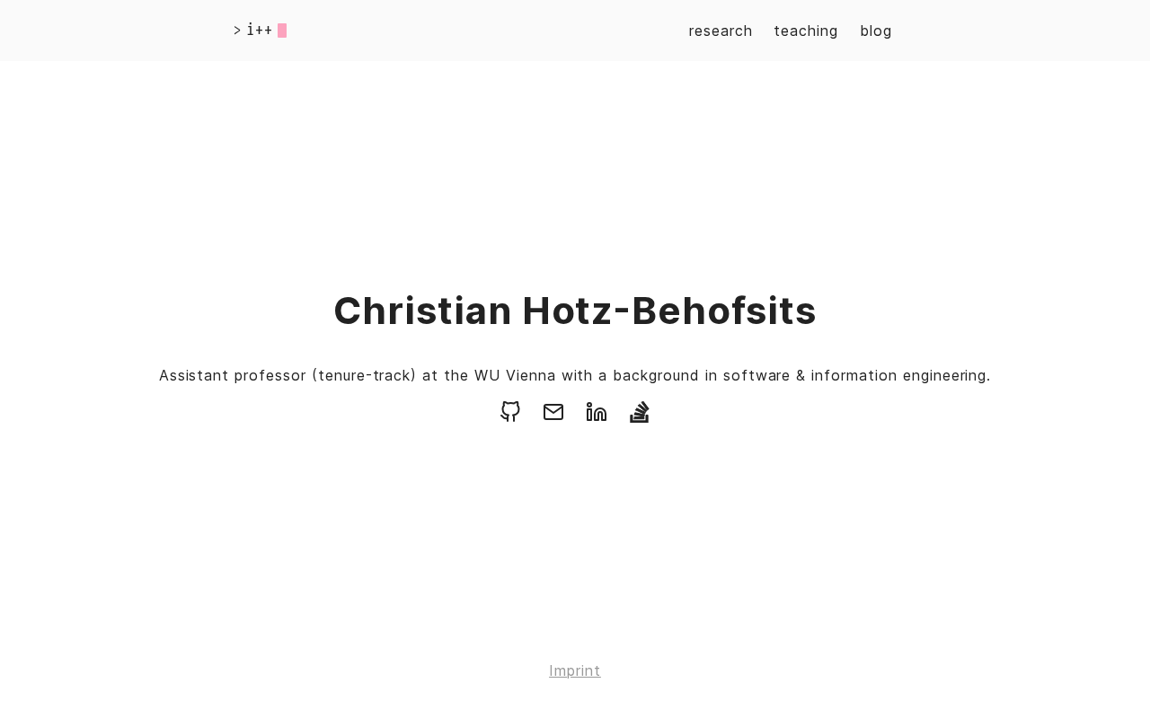Click 'software & information engineering' text
This screenshot has height=718, width=1150.
854,375
